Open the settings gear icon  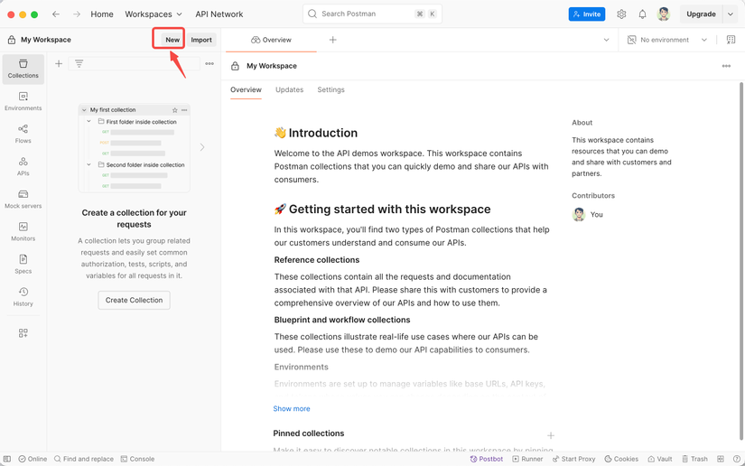(x=621, y=14)
